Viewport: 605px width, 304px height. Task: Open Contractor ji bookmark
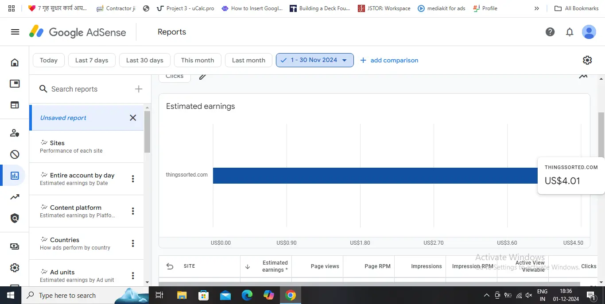click(x=115, y=8)
